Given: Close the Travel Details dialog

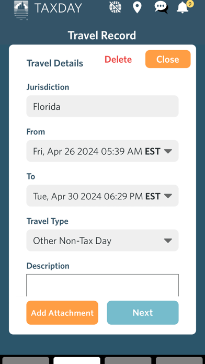Looking at the screenshot, I should point(168,59).
